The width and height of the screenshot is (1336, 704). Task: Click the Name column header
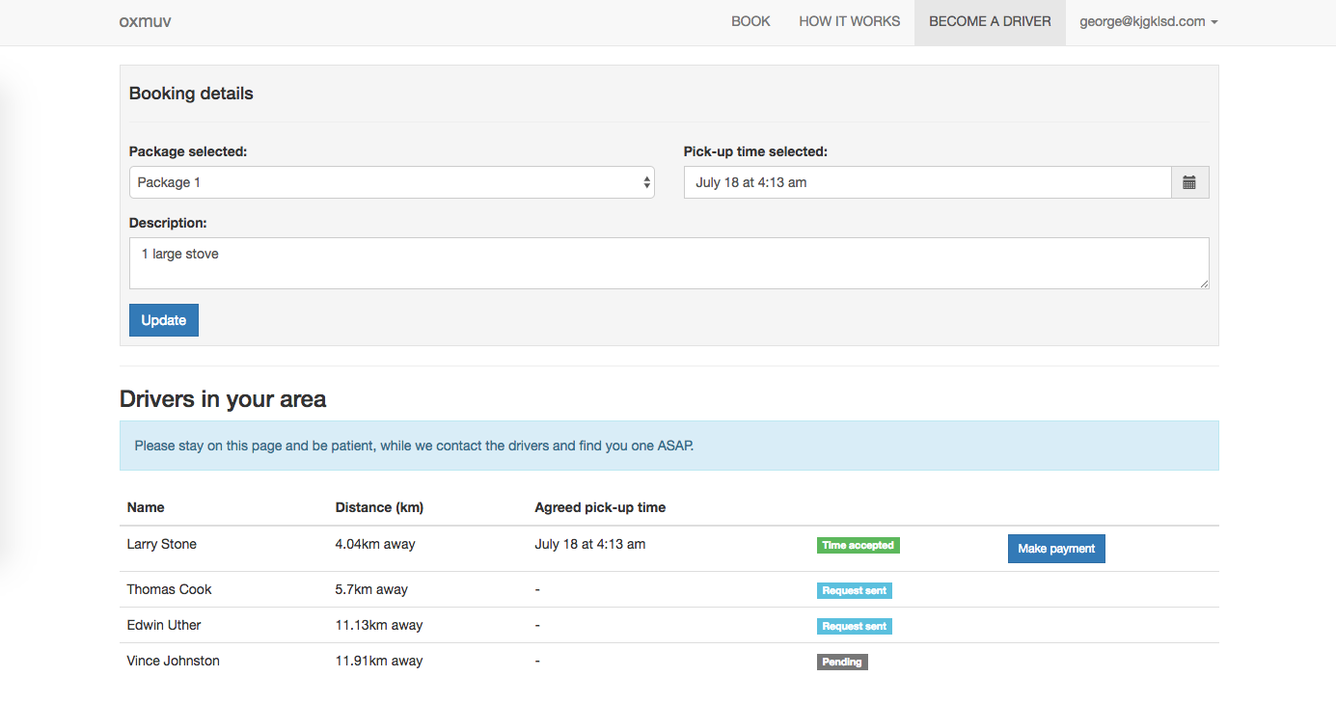tap(146, 507)
